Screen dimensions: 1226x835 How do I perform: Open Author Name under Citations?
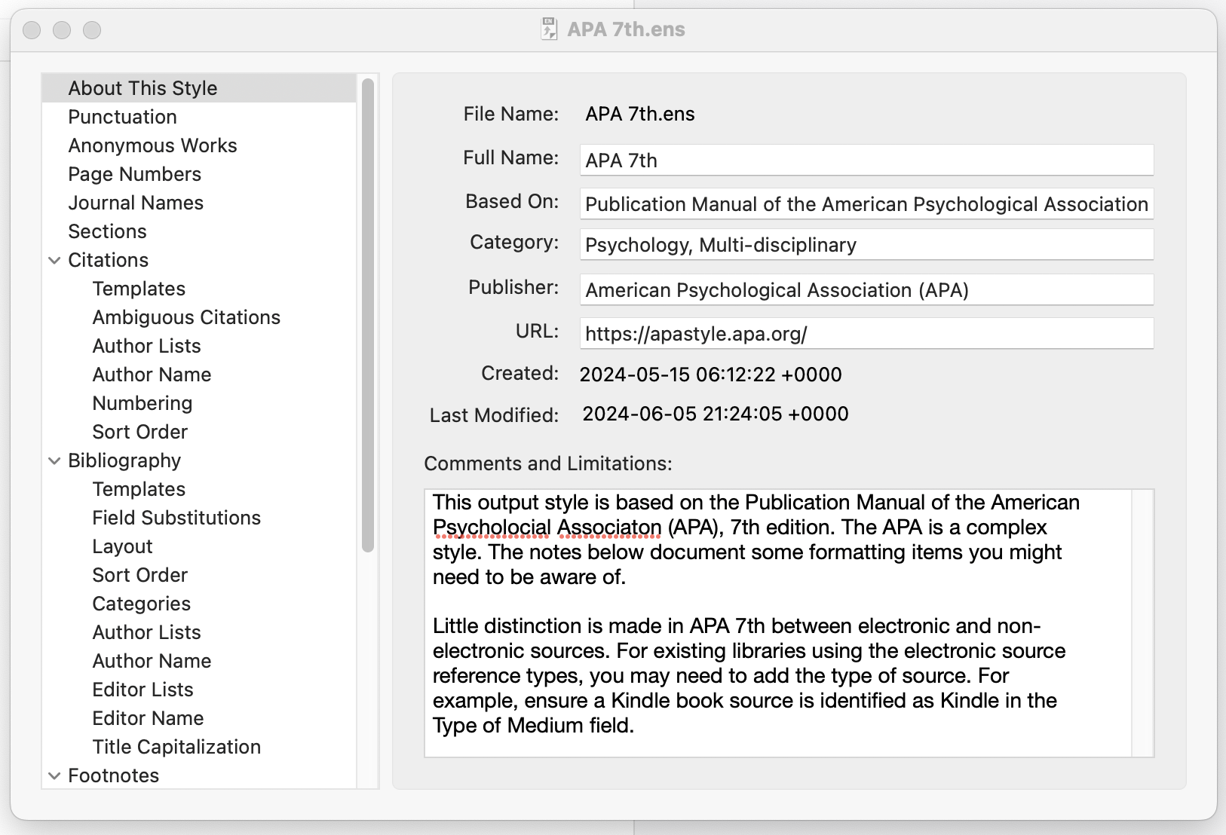152,374
